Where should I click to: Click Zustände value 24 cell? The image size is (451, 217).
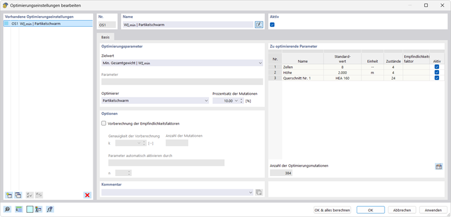click(393, 78)
